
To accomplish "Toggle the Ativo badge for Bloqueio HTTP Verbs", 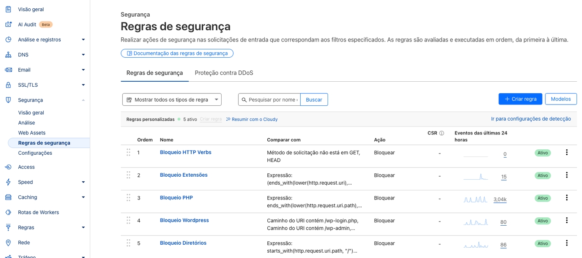I will point(543,153).
